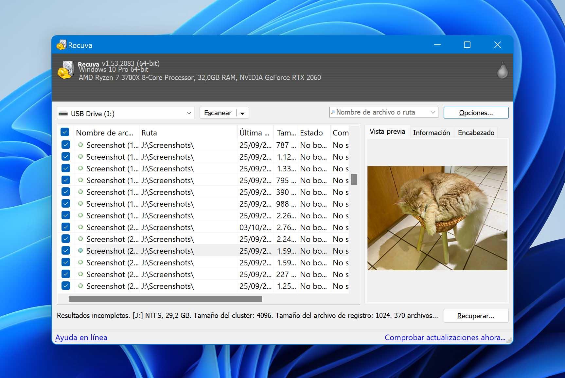Uncheck the checkbox of the last visible file row

click(66, 286)
